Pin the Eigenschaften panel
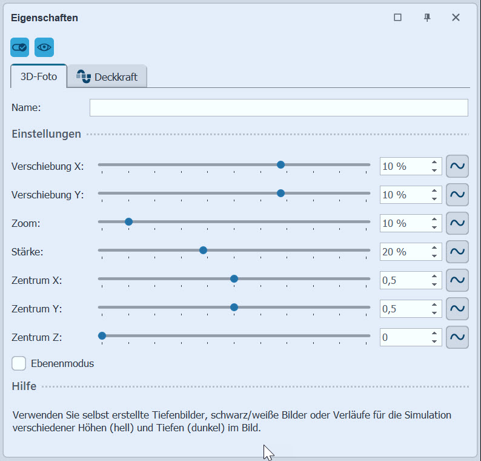The image size is (481, 461). [427, 18]
